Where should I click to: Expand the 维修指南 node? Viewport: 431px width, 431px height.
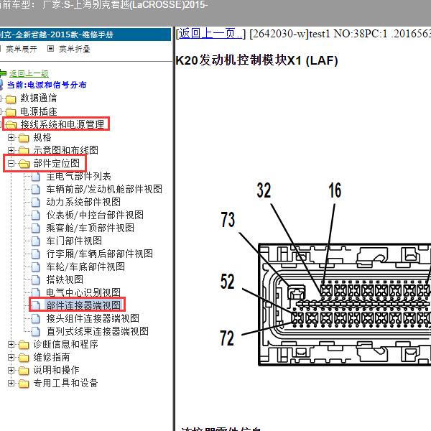click(x=11, y=357)
